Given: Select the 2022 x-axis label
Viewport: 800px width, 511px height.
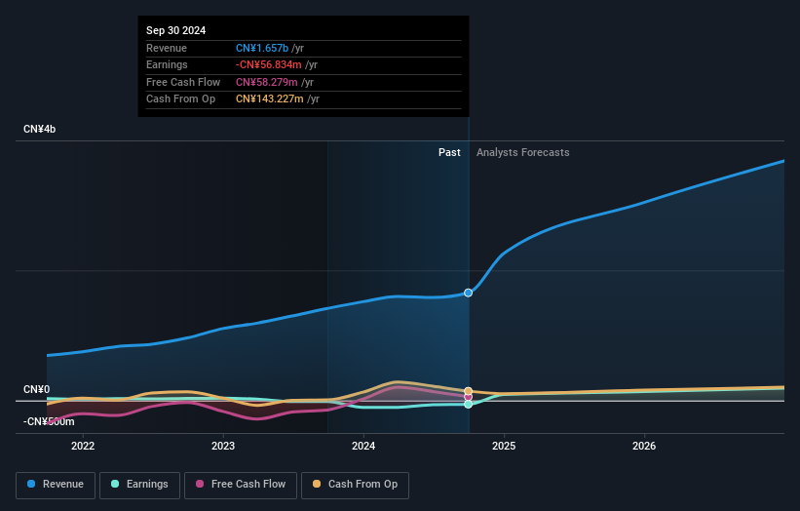Looking at the screenshot, I should tap(83, 447).
